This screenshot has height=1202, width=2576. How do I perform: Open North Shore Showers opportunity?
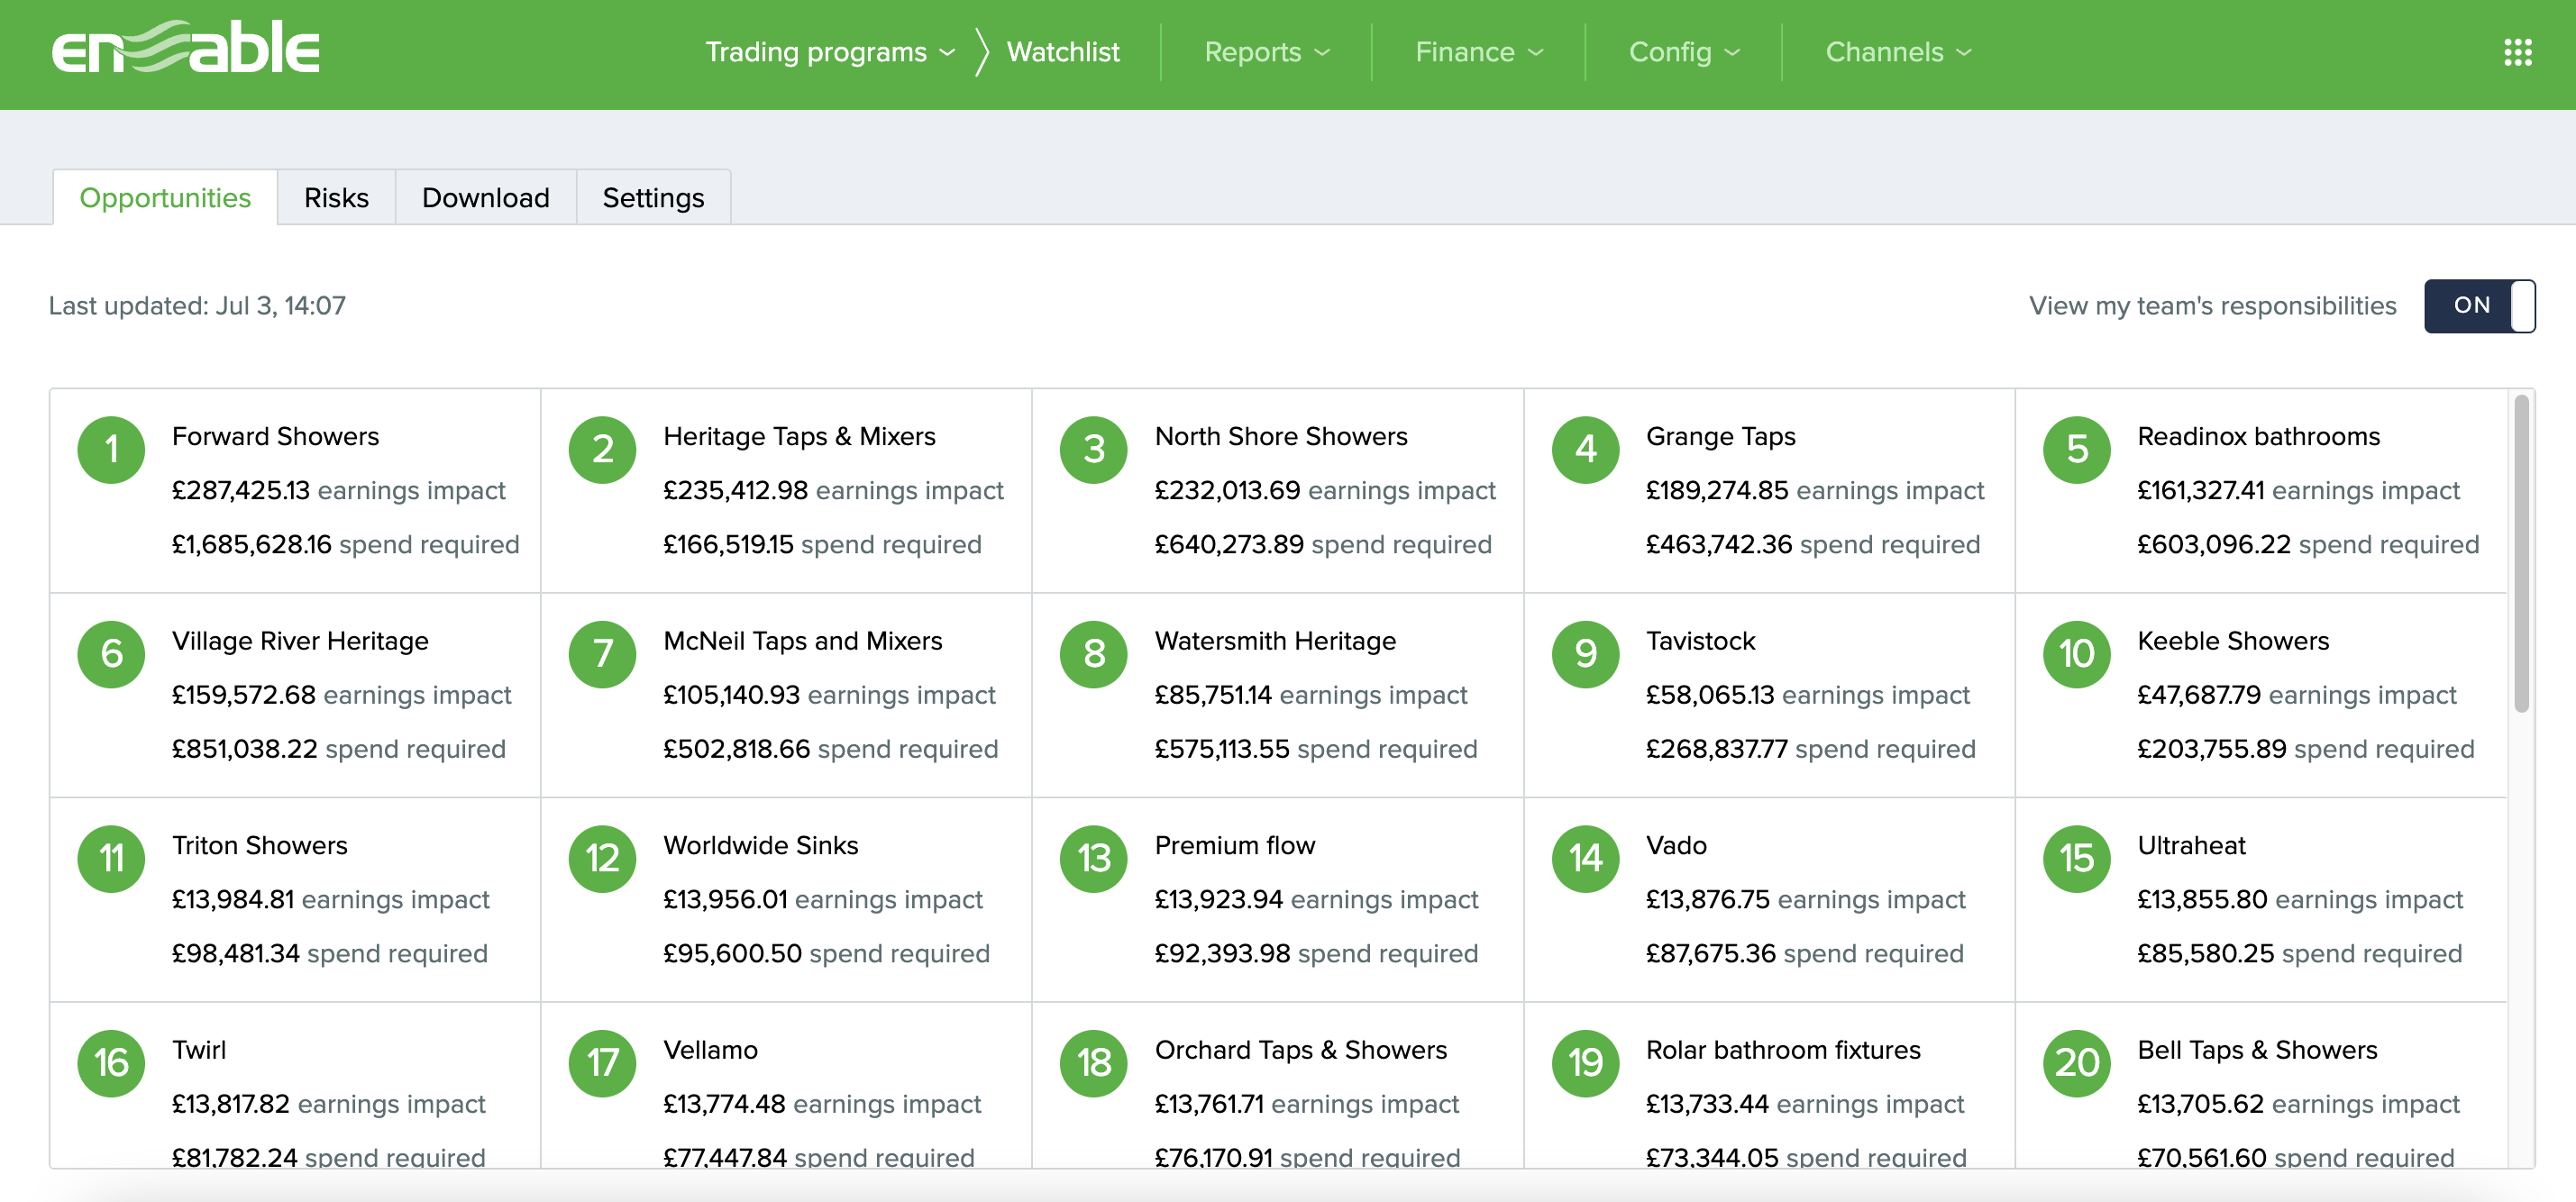coord(1278,491)
